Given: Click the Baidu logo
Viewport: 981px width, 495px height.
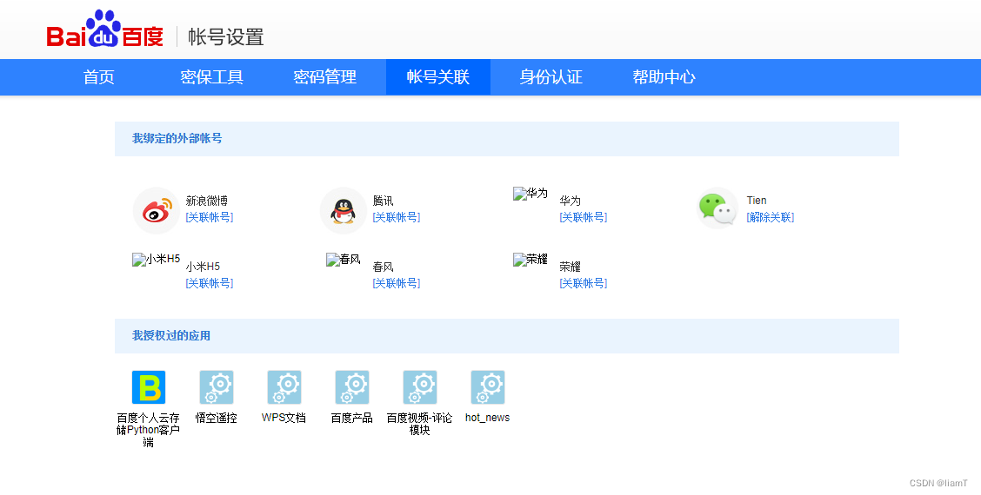Looking at the screenshot, I should 105,30.
